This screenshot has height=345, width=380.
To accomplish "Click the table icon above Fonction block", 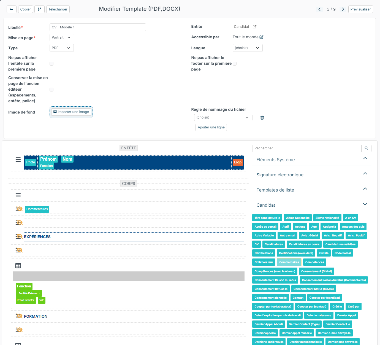I will 18,266.
